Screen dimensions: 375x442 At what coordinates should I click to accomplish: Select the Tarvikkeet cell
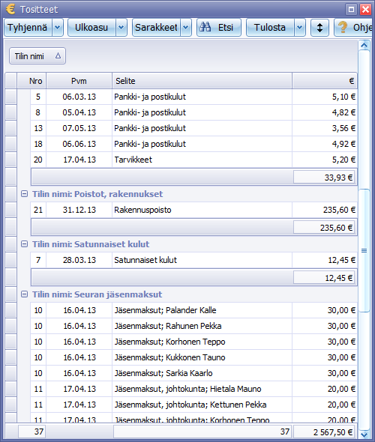(202, 160)
